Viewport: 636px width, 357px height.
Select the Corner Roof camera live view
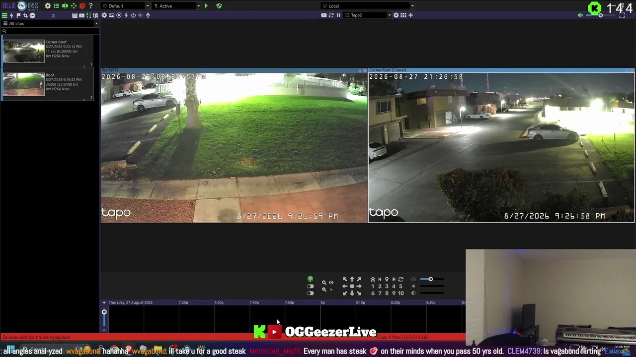click(x=501, y=147)
